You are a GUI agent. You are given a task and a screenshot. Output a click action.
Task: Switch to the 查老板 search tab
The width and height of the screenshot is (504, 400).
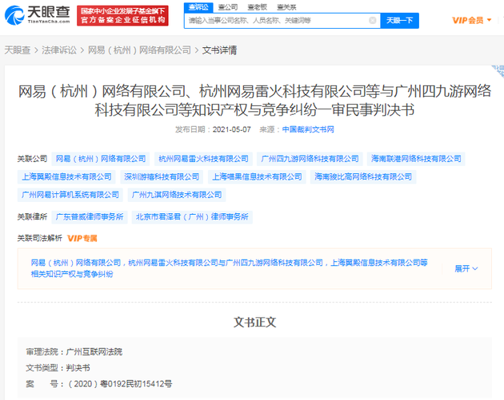click(257, 7)
